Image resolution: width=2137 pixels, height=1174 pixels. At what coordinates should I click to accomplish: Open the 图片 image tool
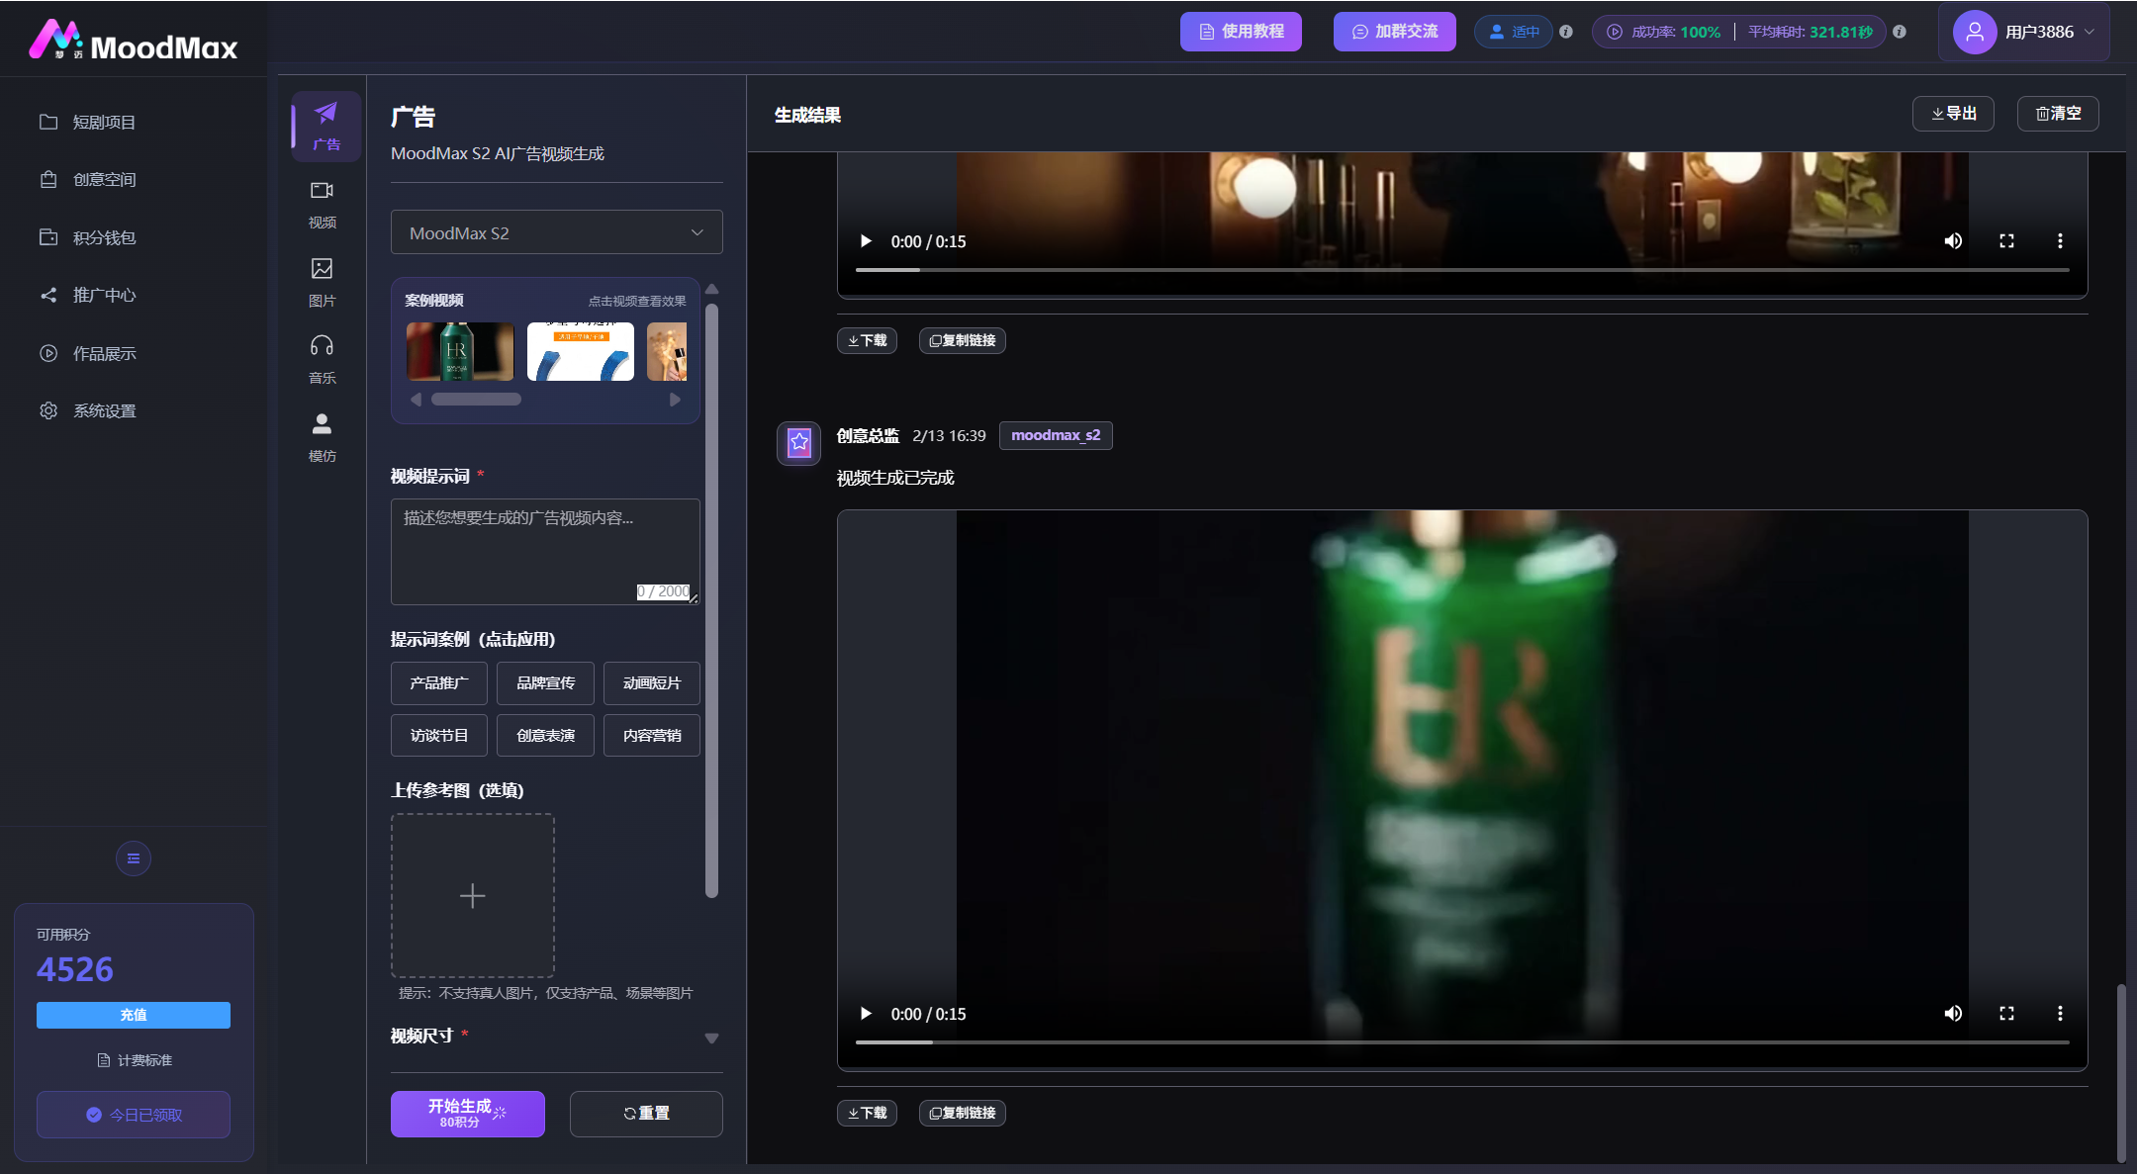point(323,282)
